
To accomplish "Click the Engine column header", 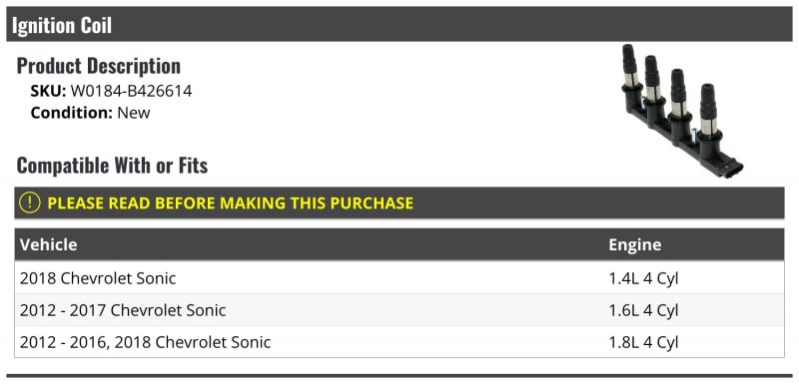I will tap(635, 244).
